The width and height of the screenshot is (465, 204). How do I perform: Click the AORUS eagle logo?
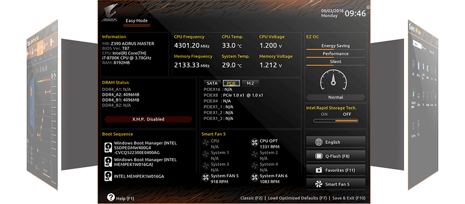(x=109, y=13)
